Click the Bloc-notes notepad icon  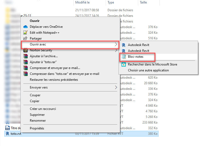coord(124,57)
